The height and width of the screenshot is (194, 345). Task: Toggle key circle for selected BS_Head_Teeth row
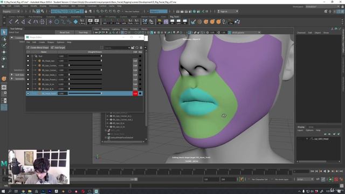point(140,93)
